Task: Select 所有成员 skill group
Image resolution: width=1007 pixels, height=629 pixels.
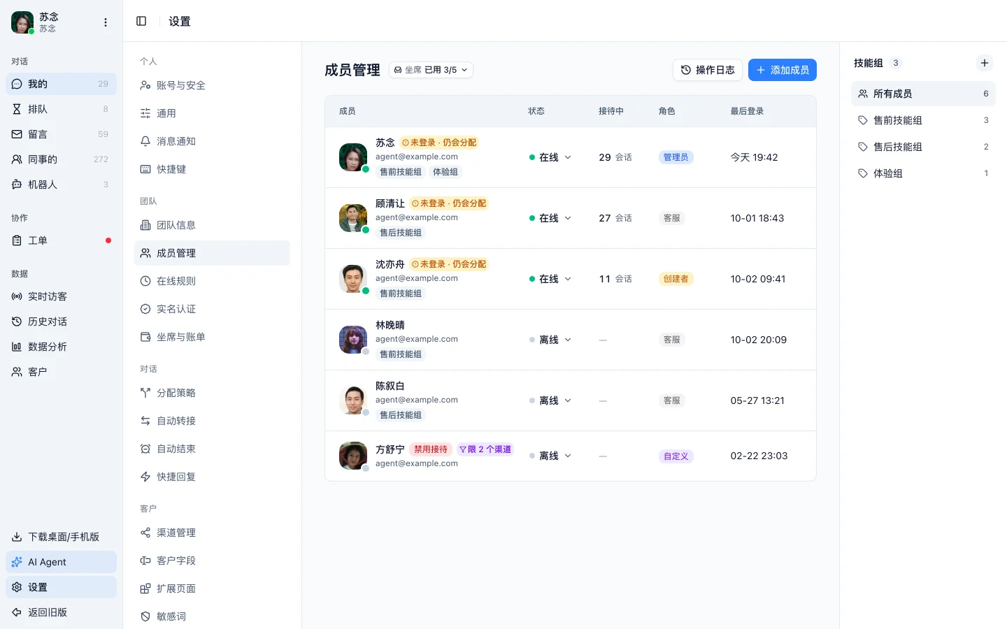Action: coord(923,94)
